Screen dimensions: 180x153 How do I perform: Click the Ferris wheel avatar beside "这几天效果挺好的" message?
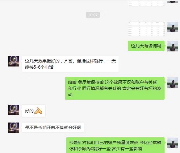14,61
